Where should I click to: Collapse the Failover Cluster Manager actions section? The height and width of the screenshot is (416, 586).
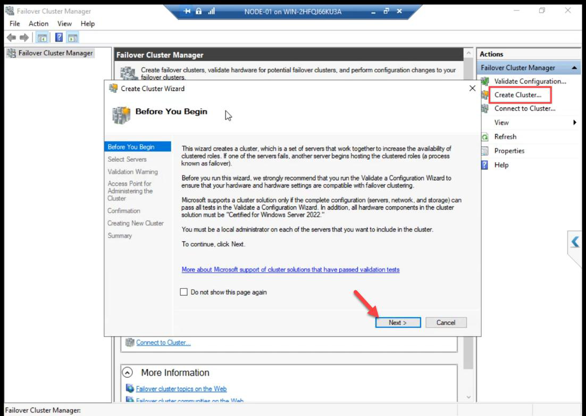[574, 68]
